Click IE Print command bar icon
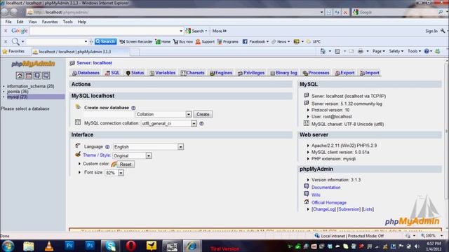The image size is (449, 252). 361,51
